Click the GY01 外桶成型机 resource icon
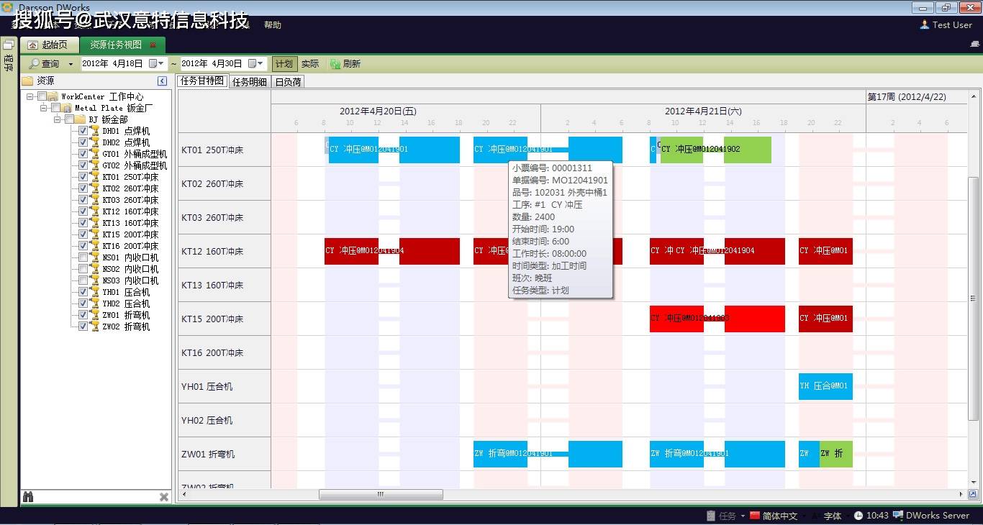Viewport: 983px width, 525px height. [94, 153]
